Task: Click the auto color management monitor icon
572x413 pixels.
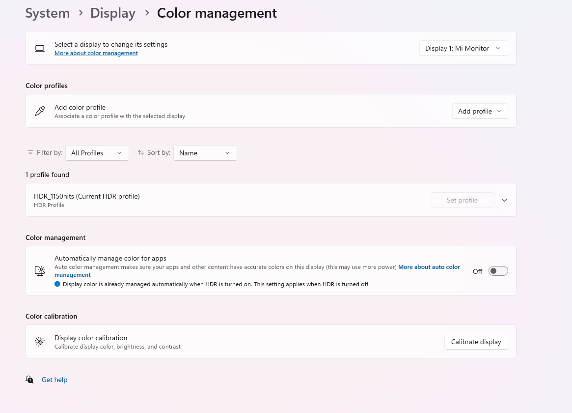Action: coord(40,270)
